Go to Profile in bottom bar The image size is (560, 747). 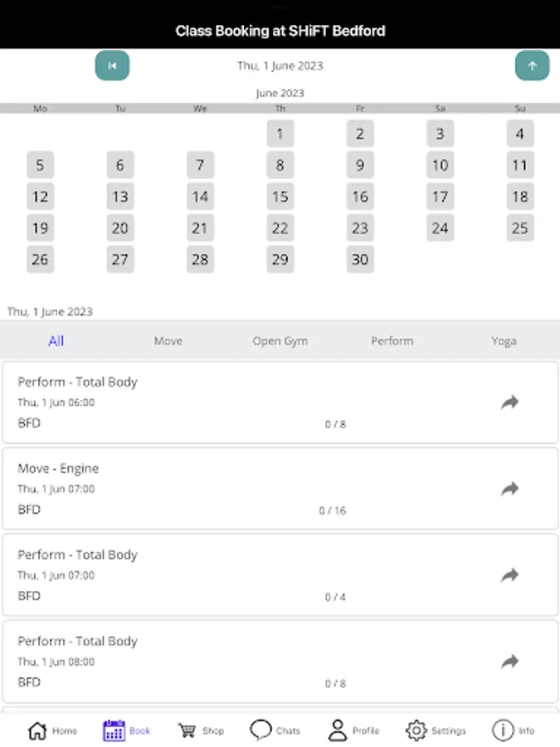(338, 730)
